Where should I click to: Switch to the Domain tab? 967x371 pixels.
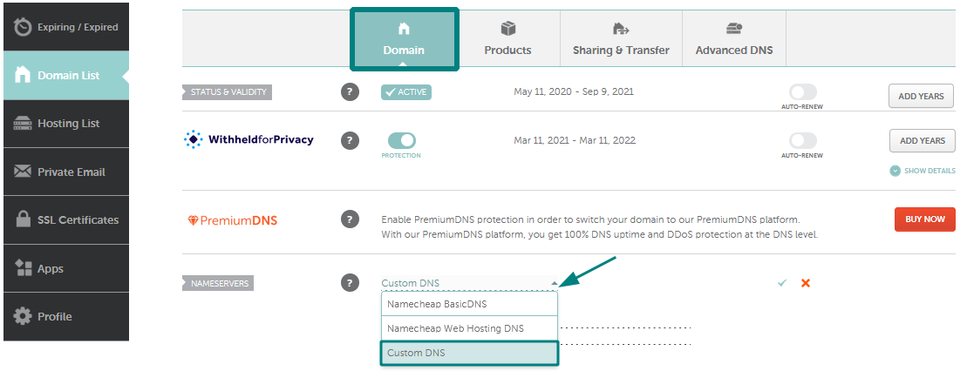pyautogui.click(x=404, y=39)
